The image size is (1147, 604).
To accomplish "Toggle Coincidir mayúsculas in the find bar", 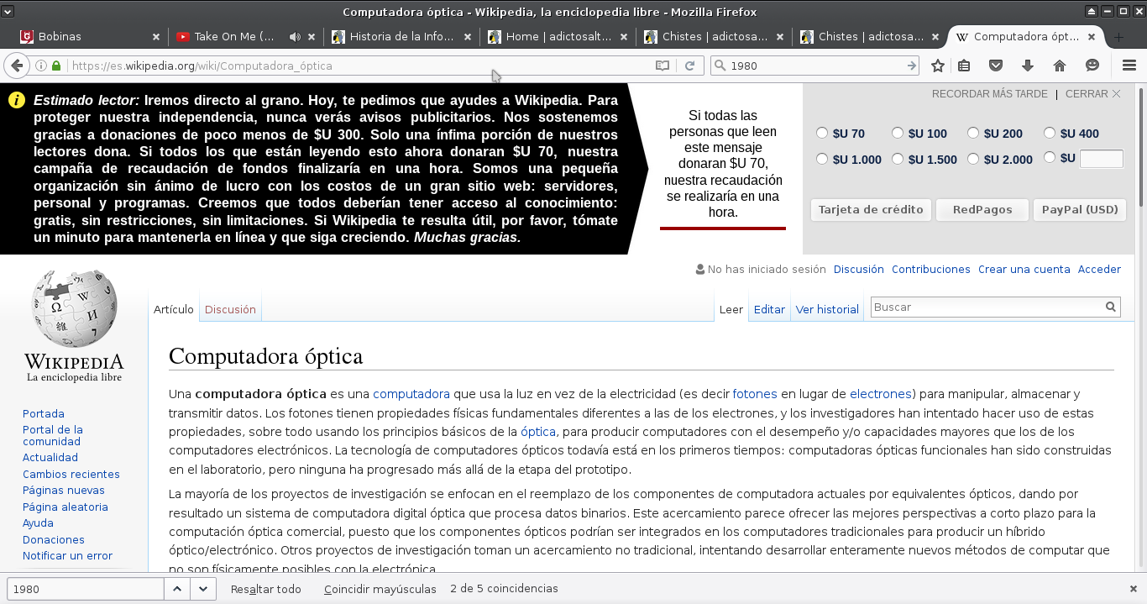I will pyautogui.click(x=380, y=589).
